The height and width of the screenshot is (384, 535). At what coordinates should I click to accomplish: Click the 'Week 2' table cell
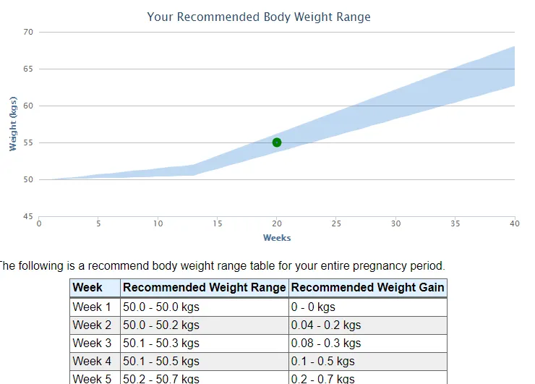92,325
